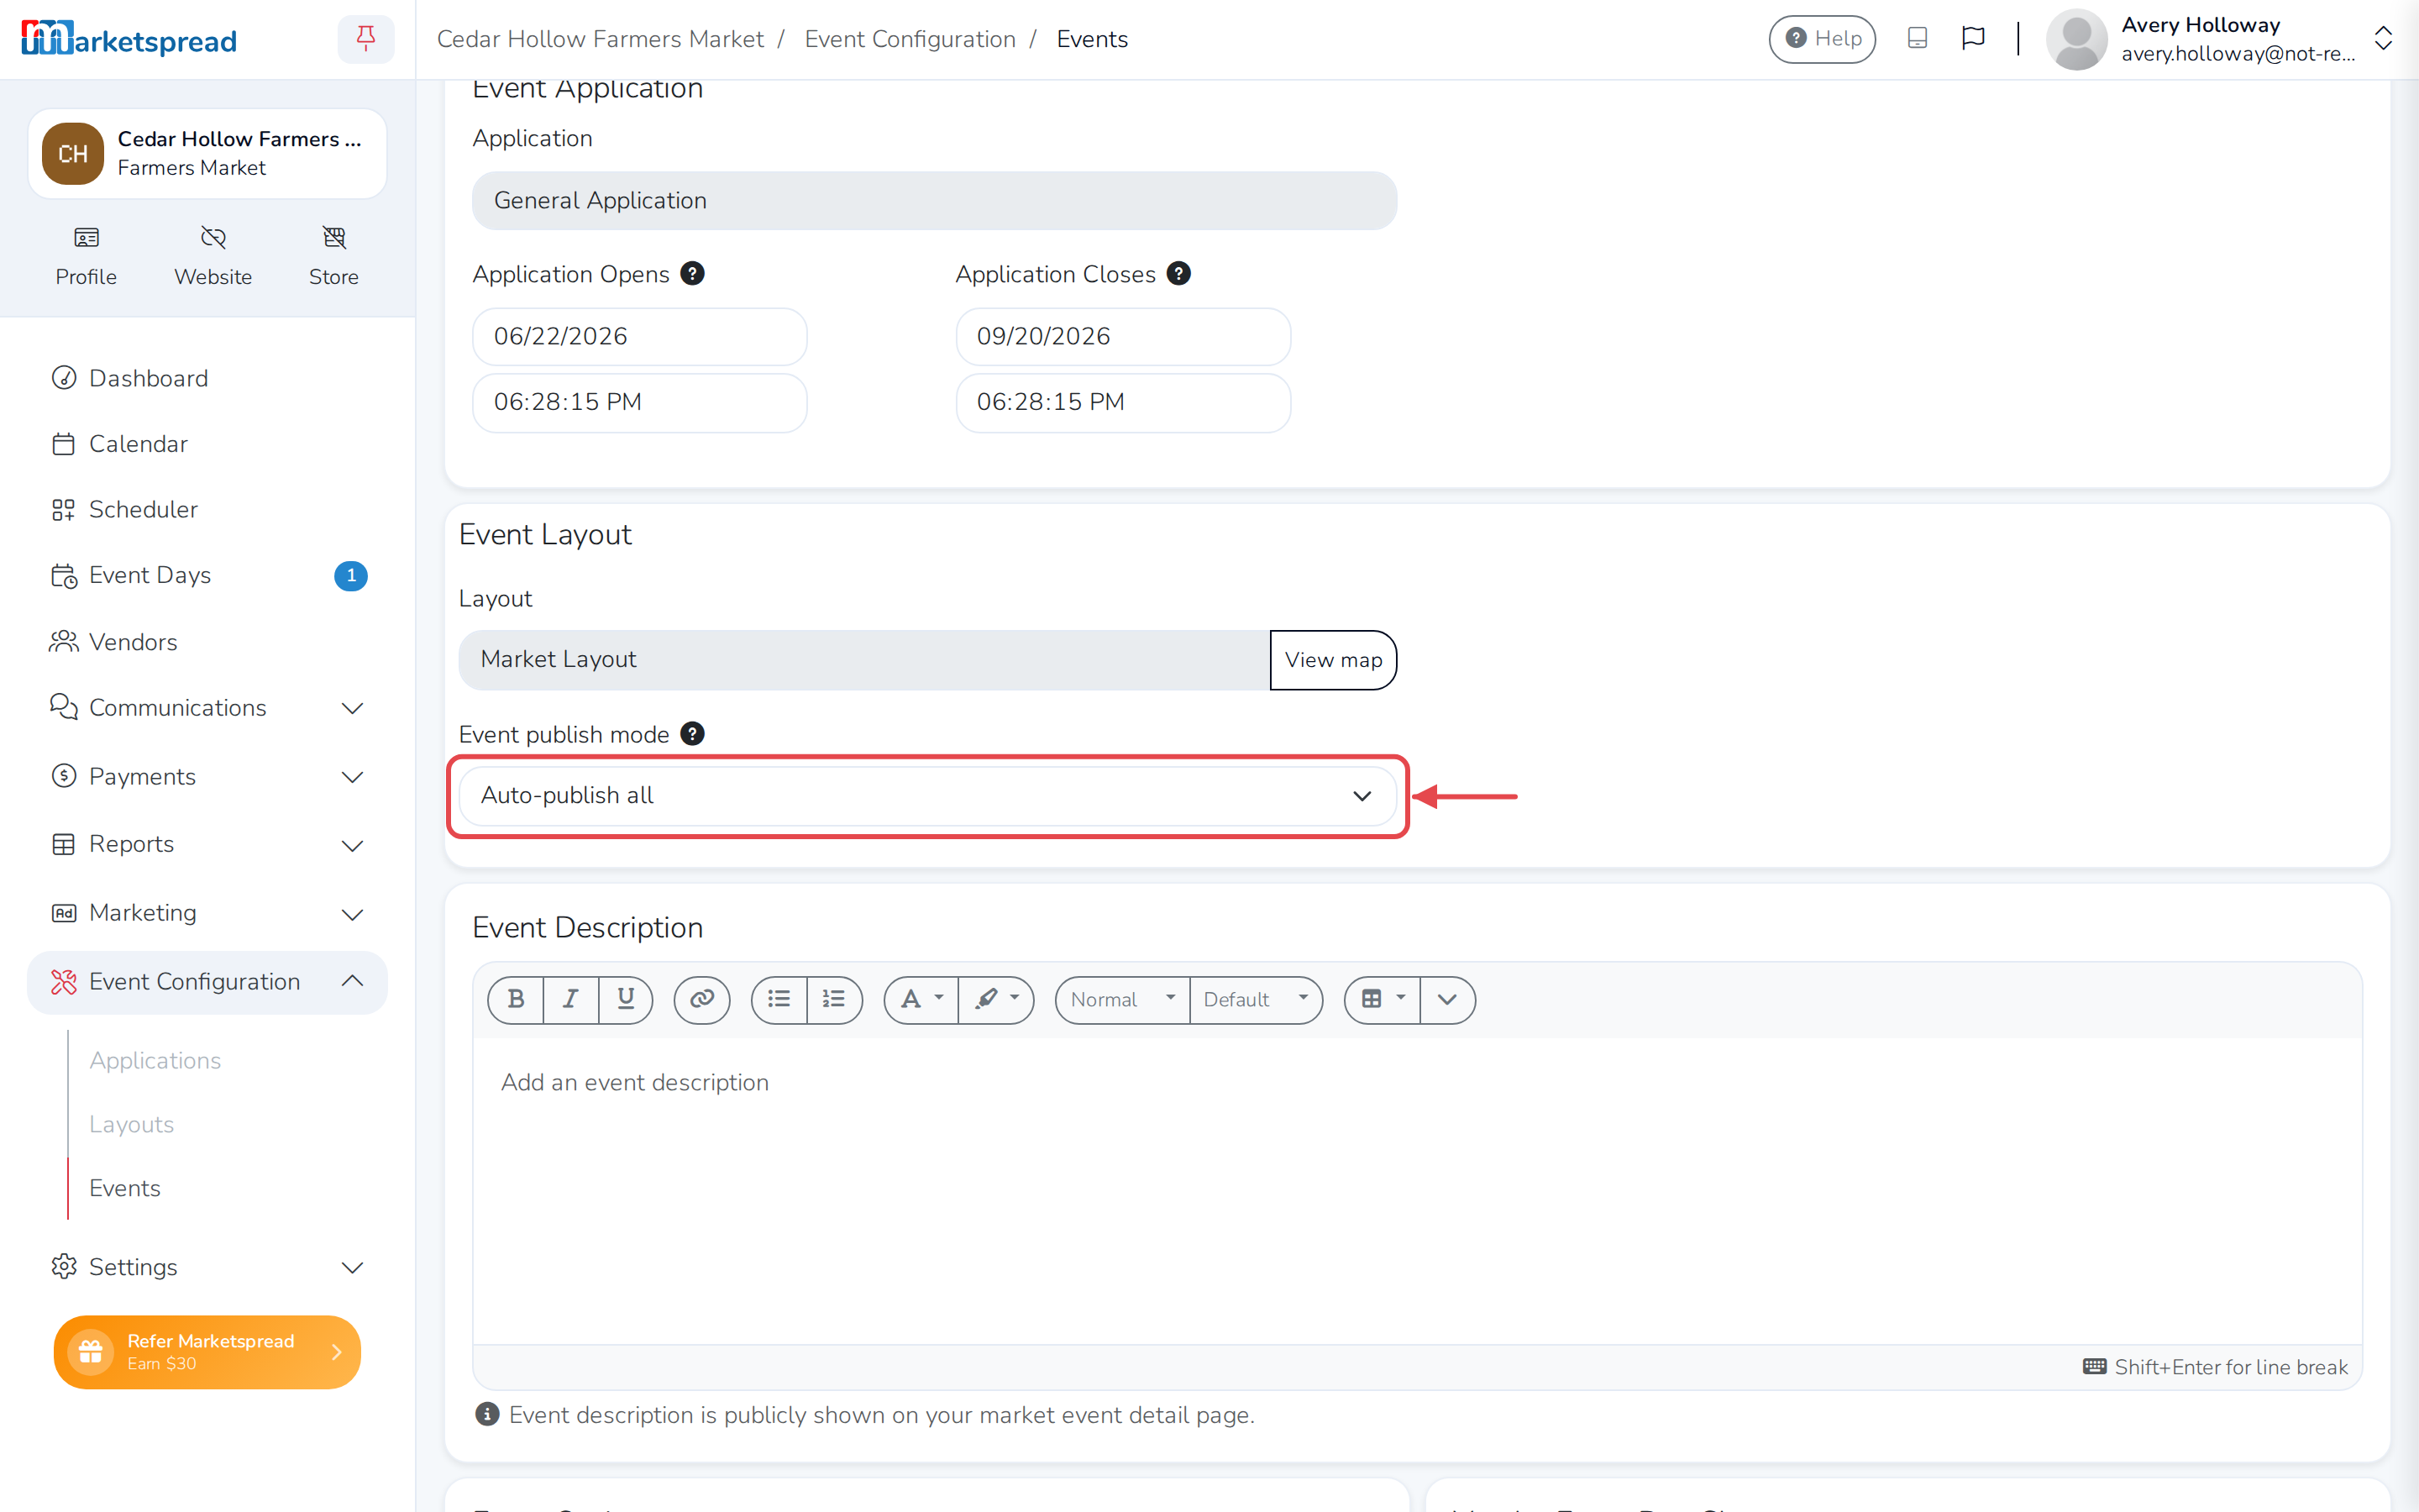Insert a link in the description

pos(701,999)
